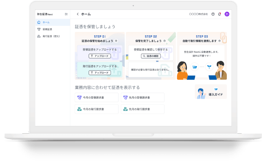The width and height of the screenshot is (266, 161).
Task: Open notifications bell icon
Action: tap(220, 14)
